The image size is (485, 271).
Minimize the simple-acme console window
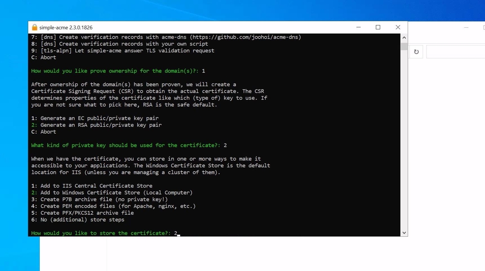(x=359, y=27)
